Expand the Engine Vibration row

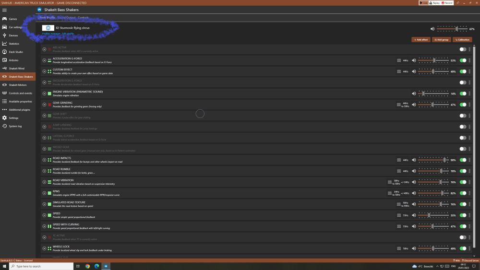[x=44, y=94]
